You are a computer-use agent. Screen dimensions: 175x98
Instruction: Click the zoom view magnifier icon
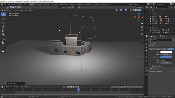(x=142, y=23)
